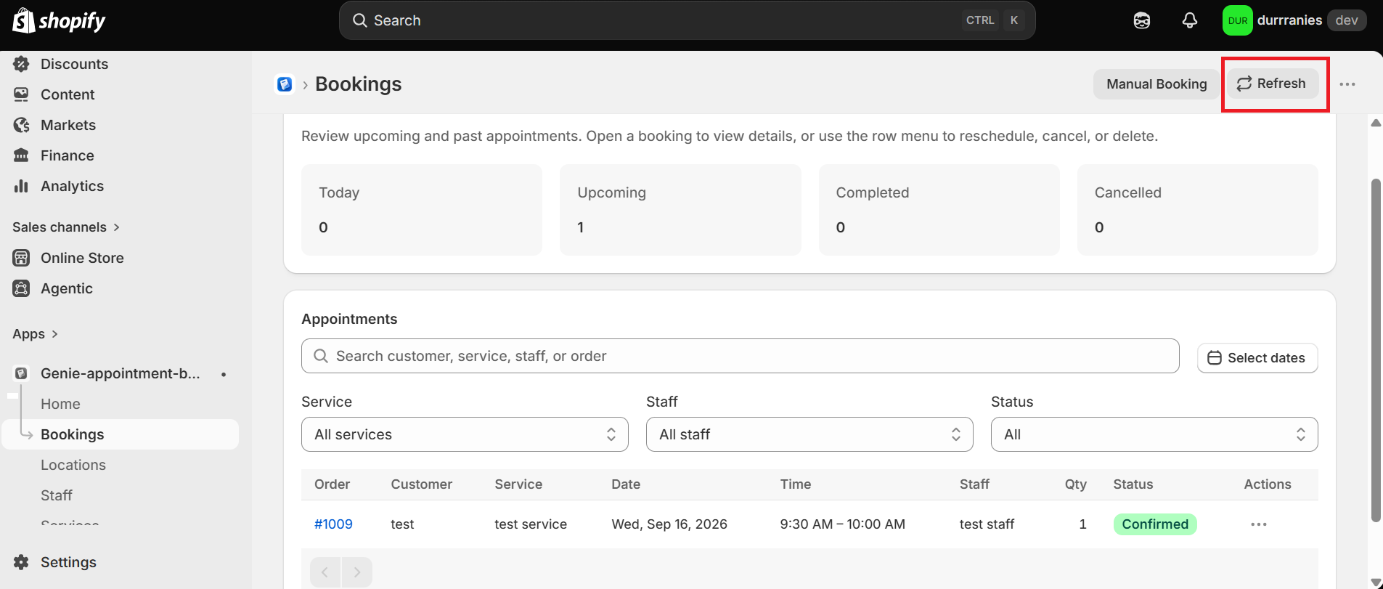Open the page more-actions ellipsis menu
This screenshot has width=1383, height=589.
pos(1347,84)
